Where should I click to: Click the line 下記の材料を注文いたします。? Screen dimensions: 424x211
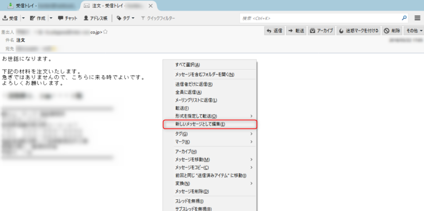click(41, 72)
